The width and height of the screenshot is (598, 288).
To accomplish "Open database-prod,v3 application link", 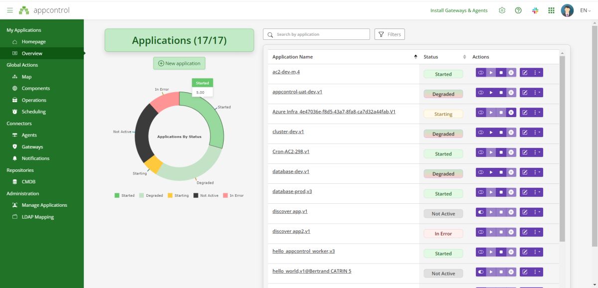I will tap(292, 191).
